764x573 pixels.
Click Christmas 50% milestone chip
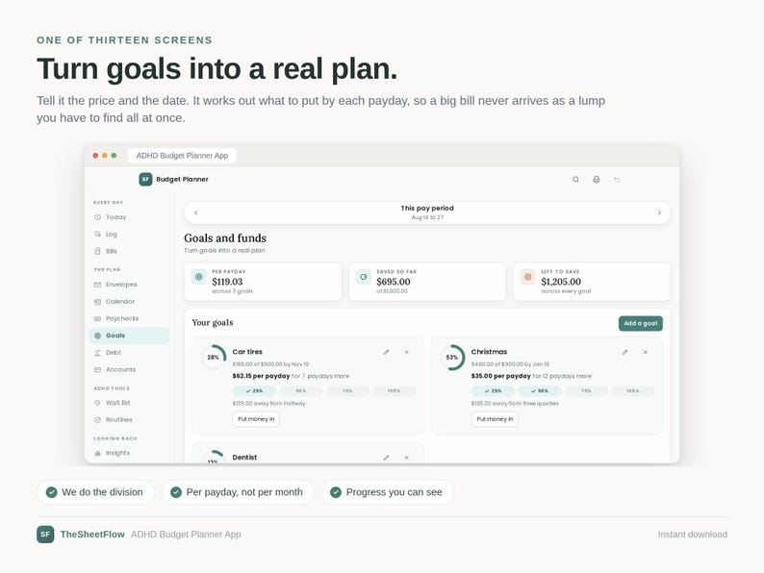540,391
